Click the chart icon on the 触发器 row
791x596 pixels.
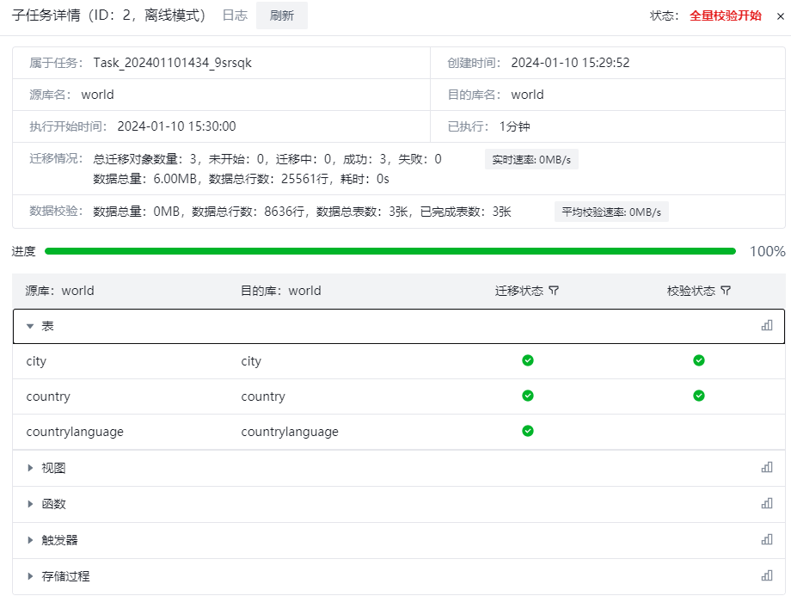[766, 539]
